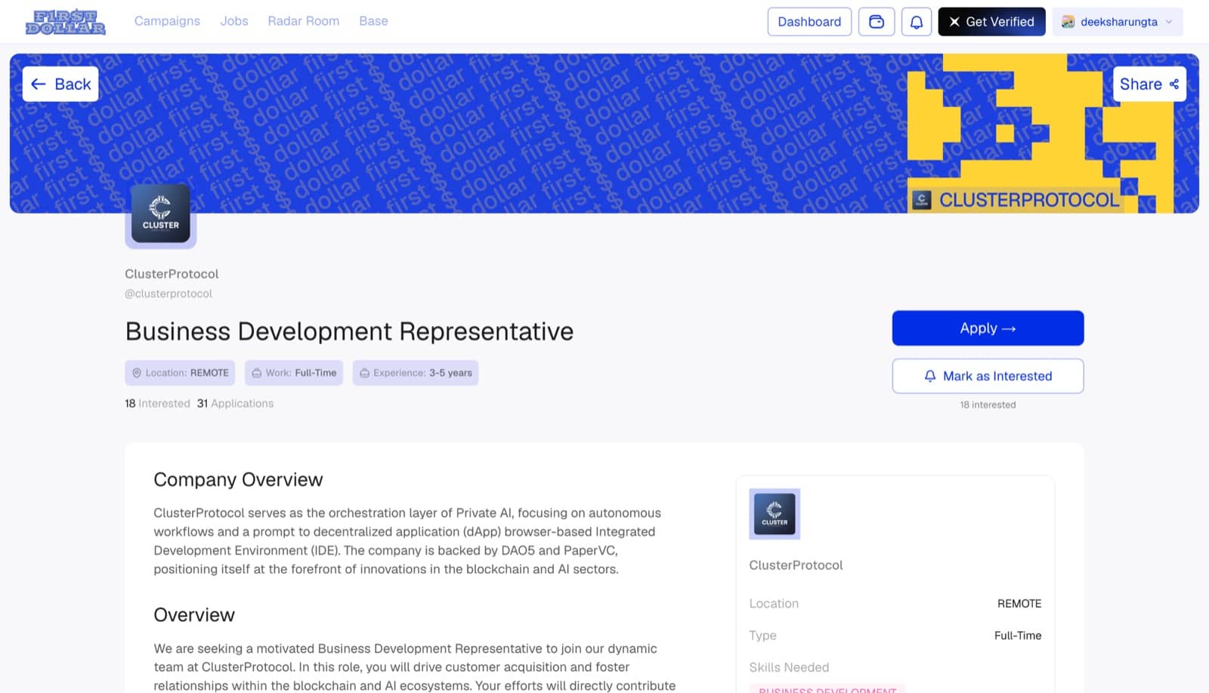Click ClusterProtocol name in sidebar card
Image resolution: width=1209 pixels, height=693 pixels.
(796, 565)
